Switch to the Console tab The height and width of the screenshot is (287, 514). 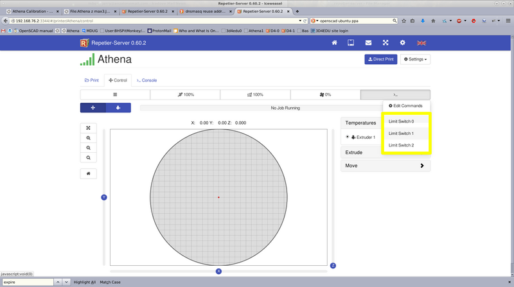coord(146,80)
